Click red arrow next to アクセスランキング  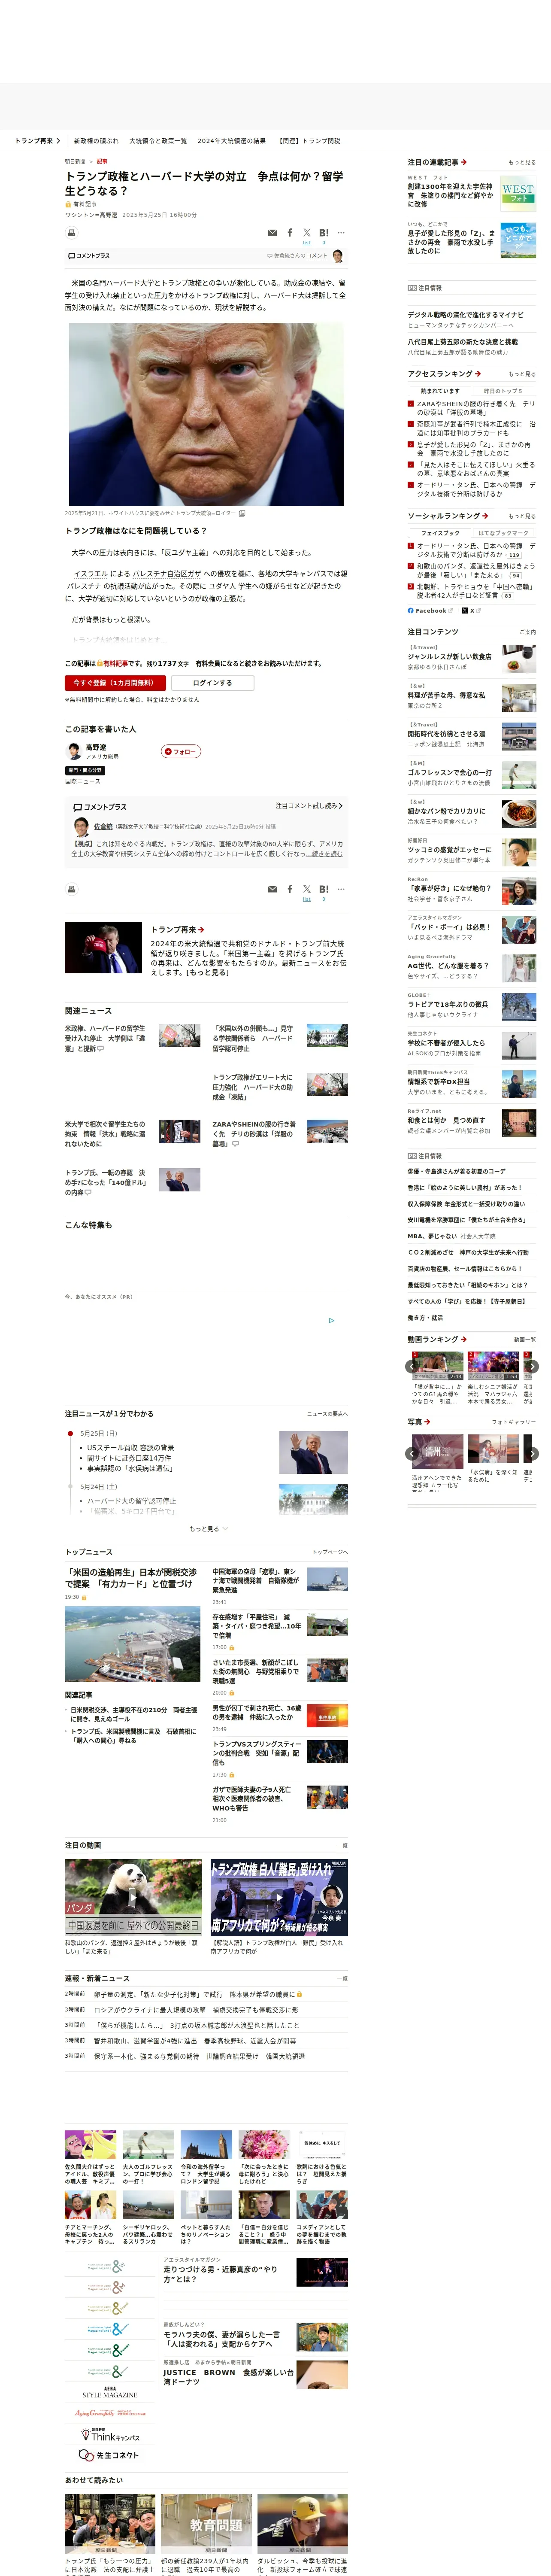click(x=478, y=374)
